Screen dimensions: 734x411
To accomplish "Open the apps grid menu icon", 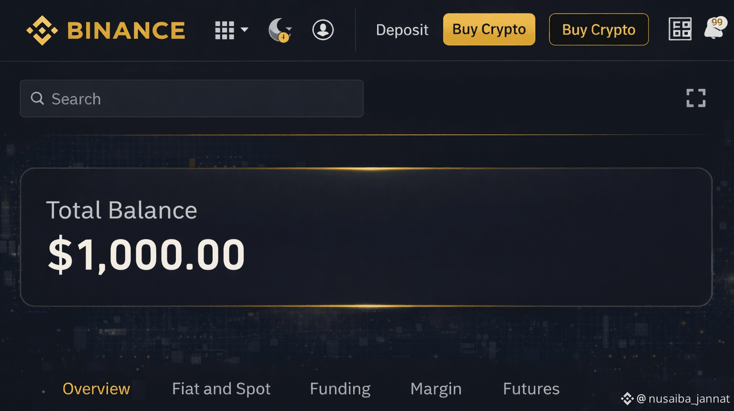I will tap(224, 30).
